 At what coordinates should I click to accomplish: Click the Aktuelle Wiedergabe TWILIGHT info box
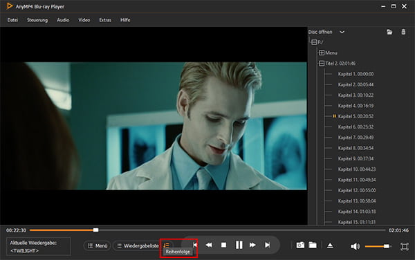click(39, 246)
